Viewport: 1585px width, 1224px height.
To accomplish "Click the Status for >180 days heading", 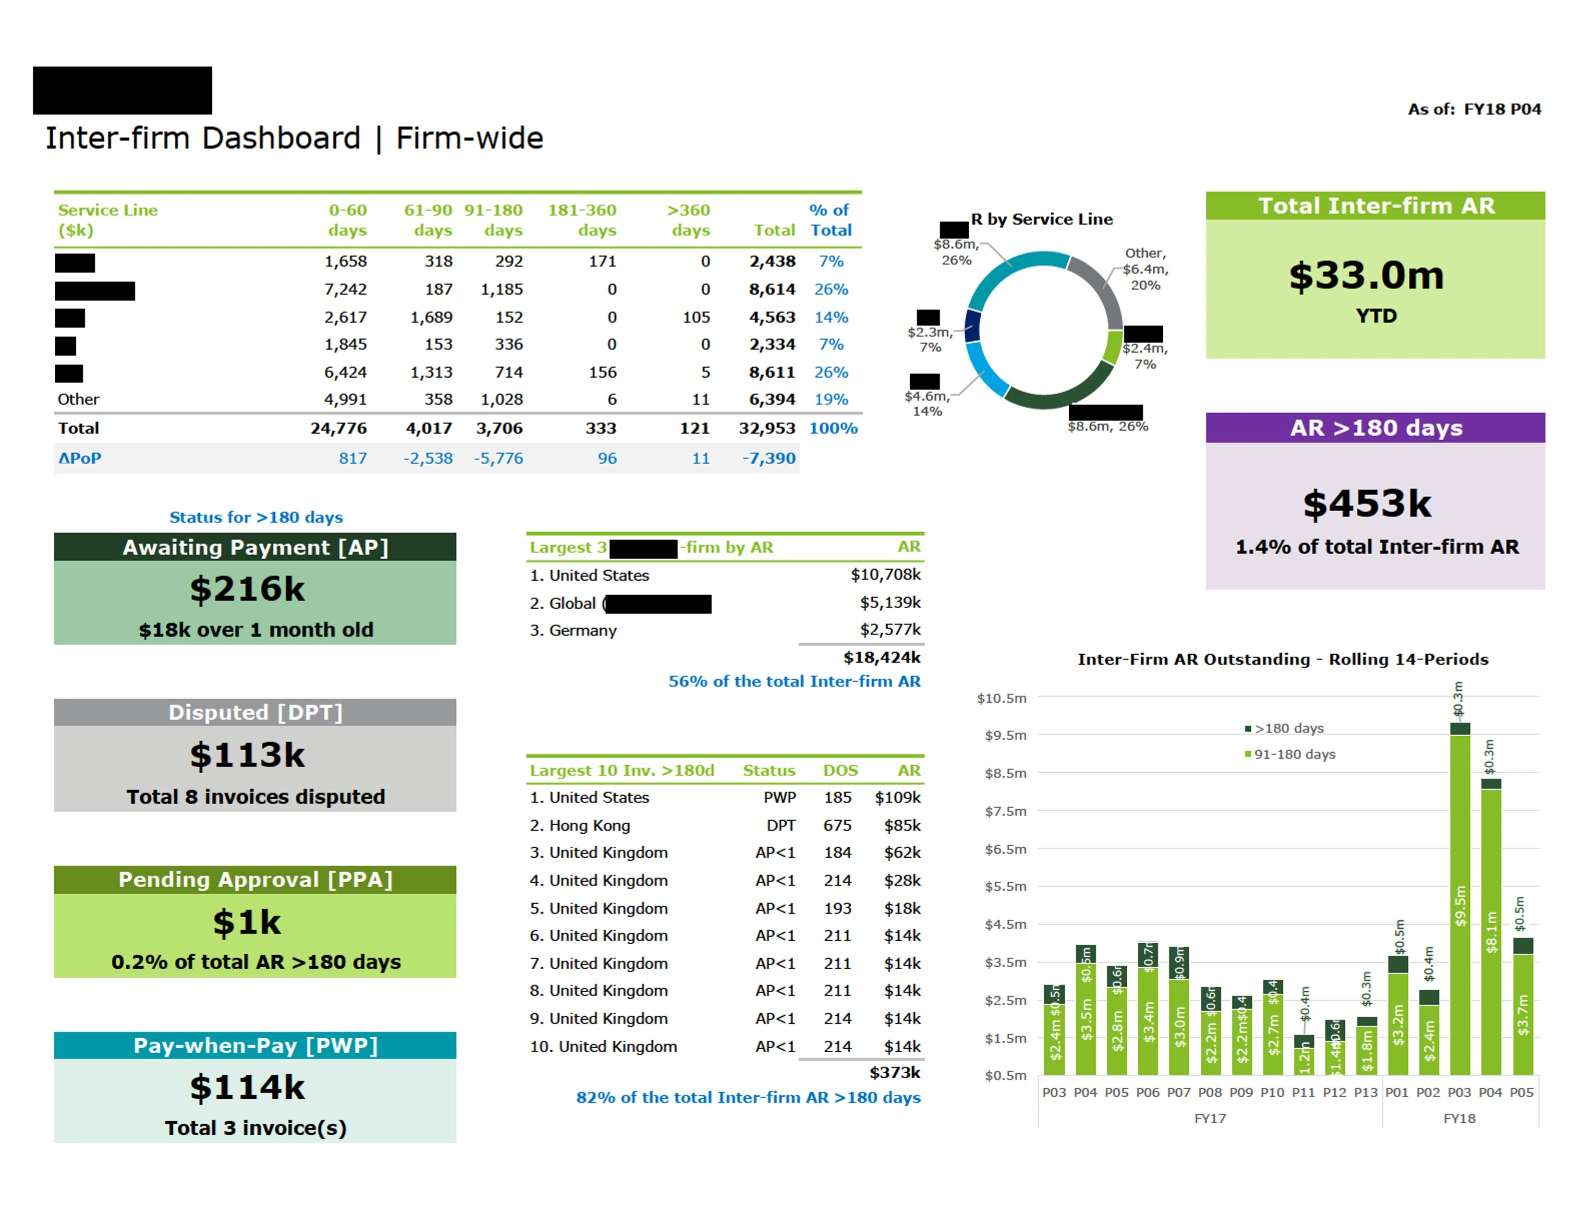I will pos(256,517).
